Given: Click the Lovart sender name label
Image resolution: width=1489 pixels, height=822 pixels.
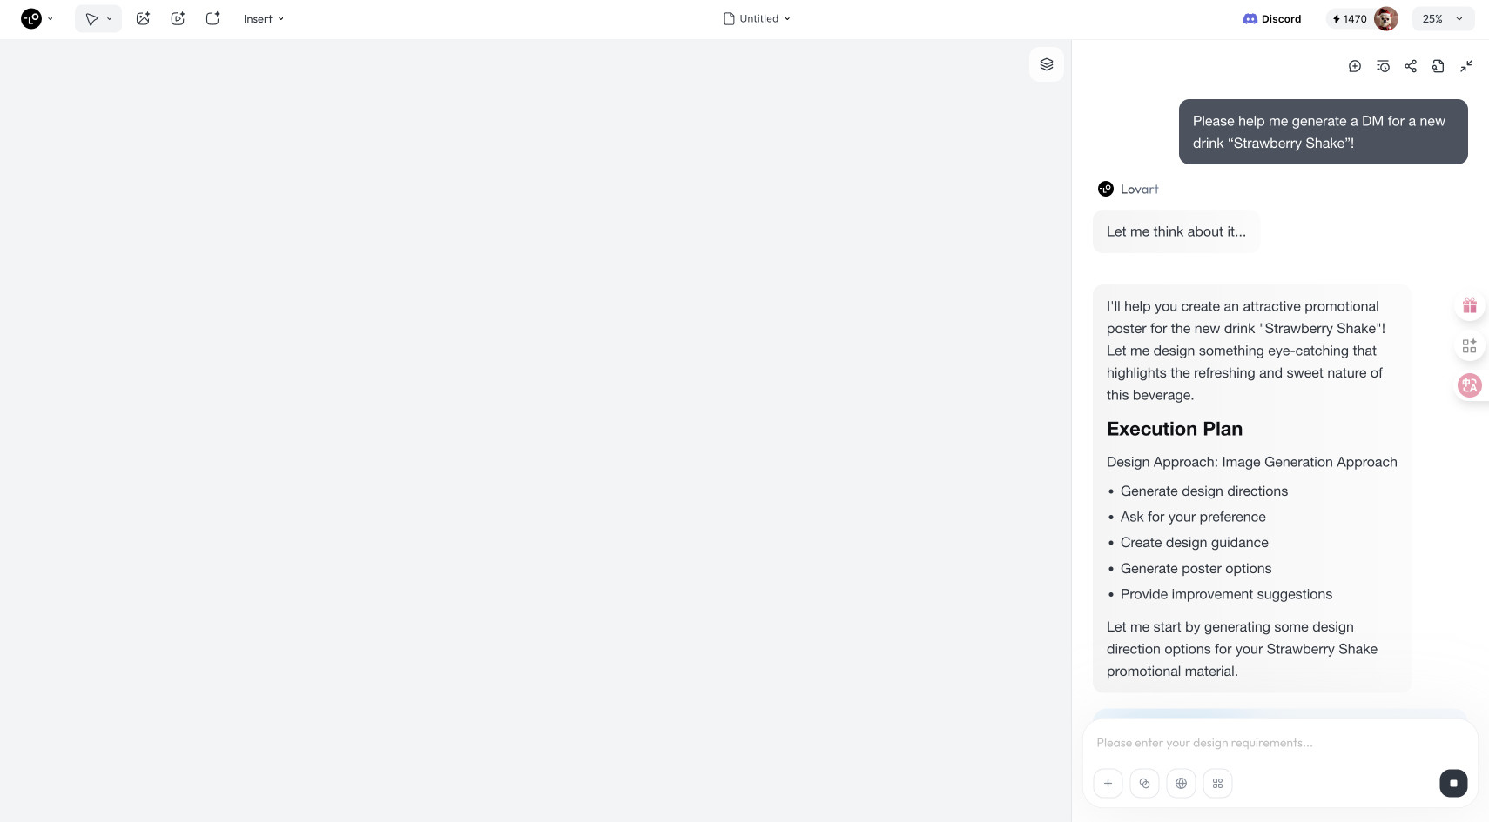Looking at the screenshot, I should (1139, 190).
